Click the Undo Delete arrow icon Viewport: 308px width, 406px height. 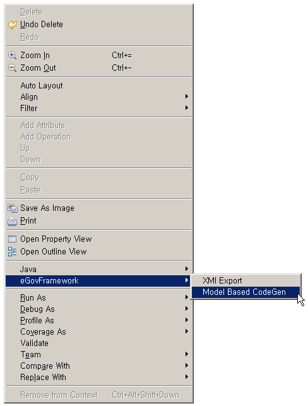12,25
